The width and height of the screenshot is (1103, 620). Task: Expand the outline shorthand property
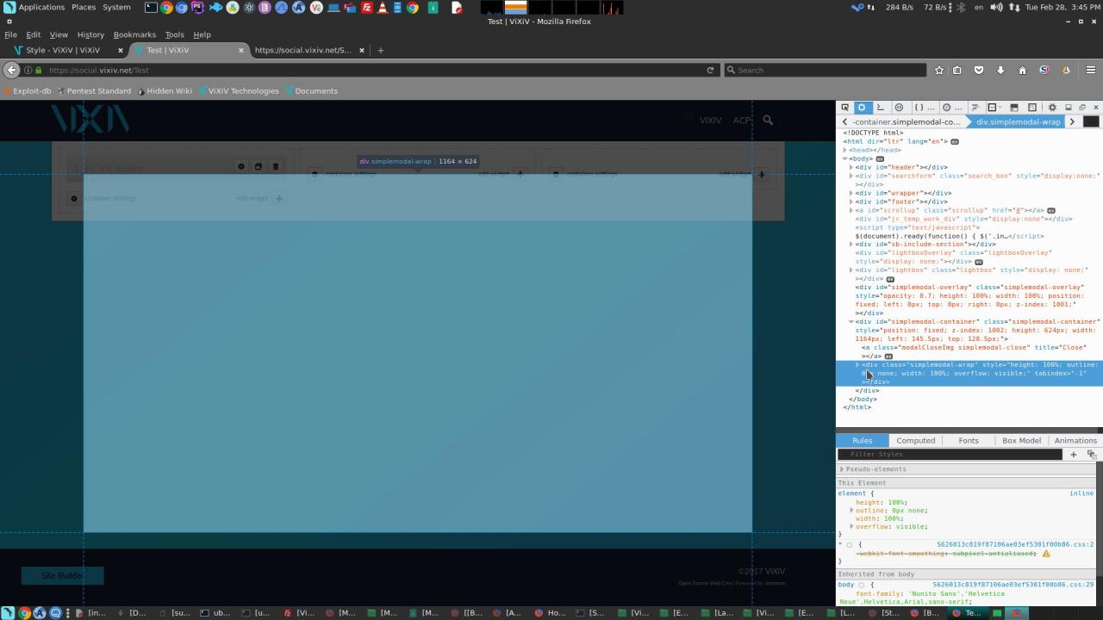(x=851, y=511)
